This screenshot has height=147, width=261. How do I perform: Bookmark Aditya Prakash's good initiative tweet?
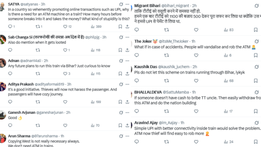click(120, 102)
